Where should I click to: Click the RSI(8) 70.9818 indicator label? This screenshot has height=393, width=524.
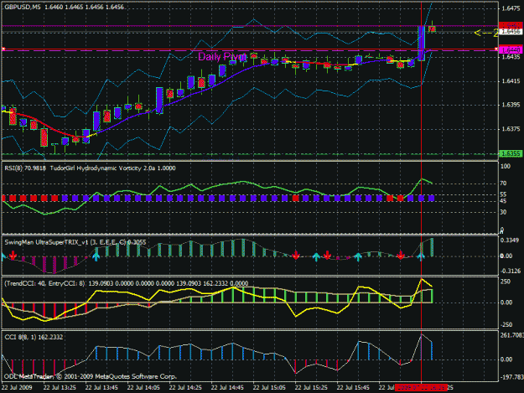(x=25, y=168)
